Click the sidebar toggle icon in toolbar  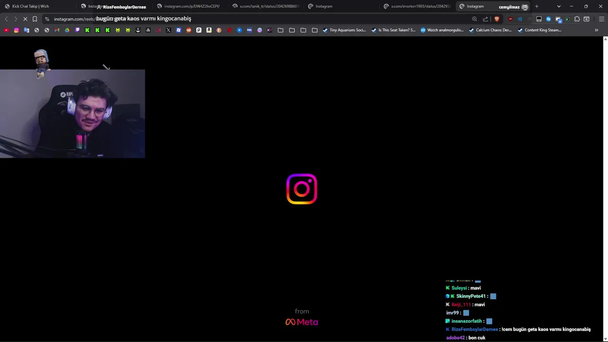[x=586, y=19]
